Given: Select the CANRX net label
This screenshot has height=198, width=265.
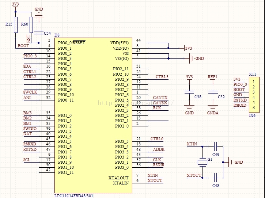Looking at the screenshot, I should 160,103.
